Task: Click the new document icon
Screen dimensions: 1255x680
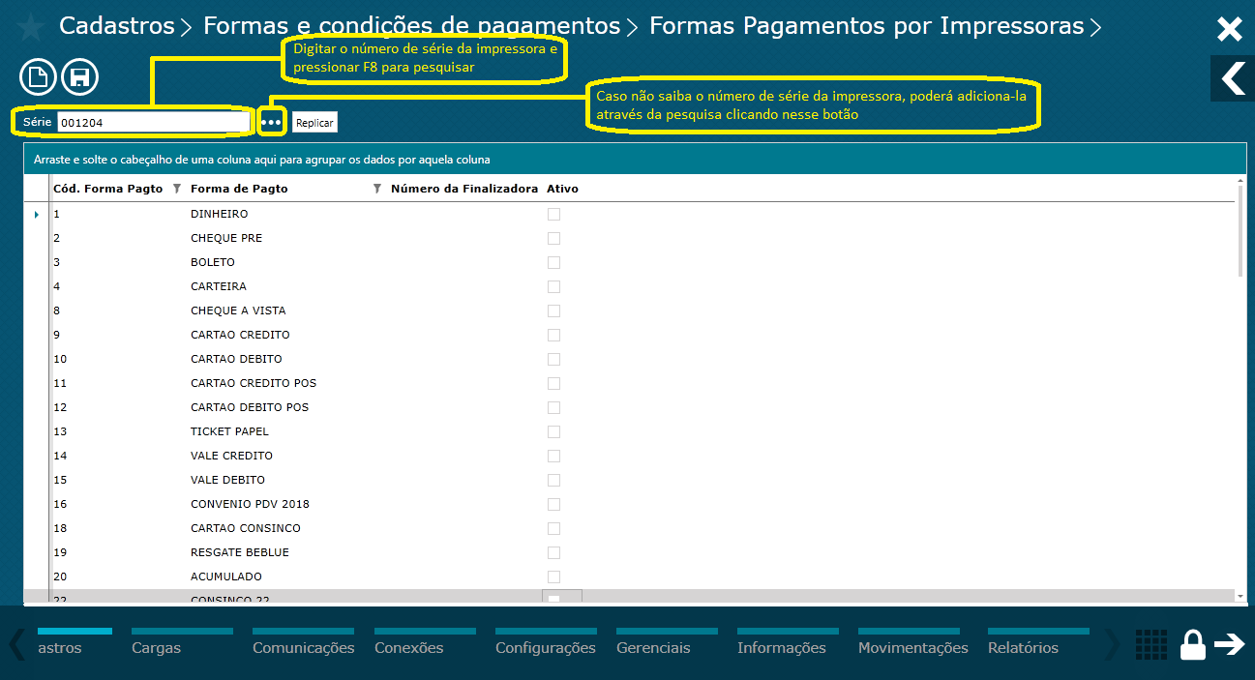Action: [38, 76]
